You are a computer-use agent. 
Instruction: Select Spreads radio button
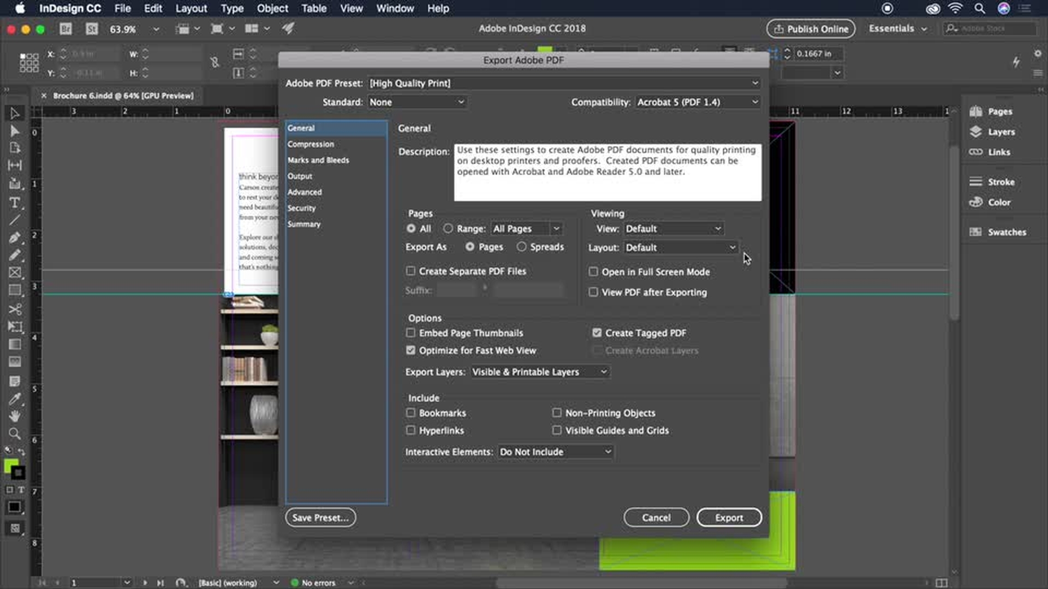522,247
